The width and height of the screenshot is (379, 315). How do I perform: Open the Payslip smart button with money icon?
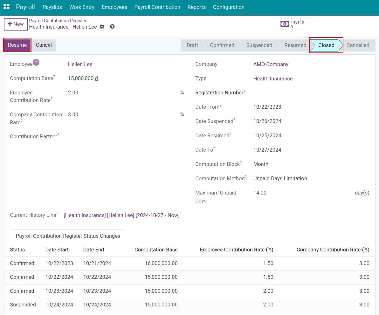(296, 24)
